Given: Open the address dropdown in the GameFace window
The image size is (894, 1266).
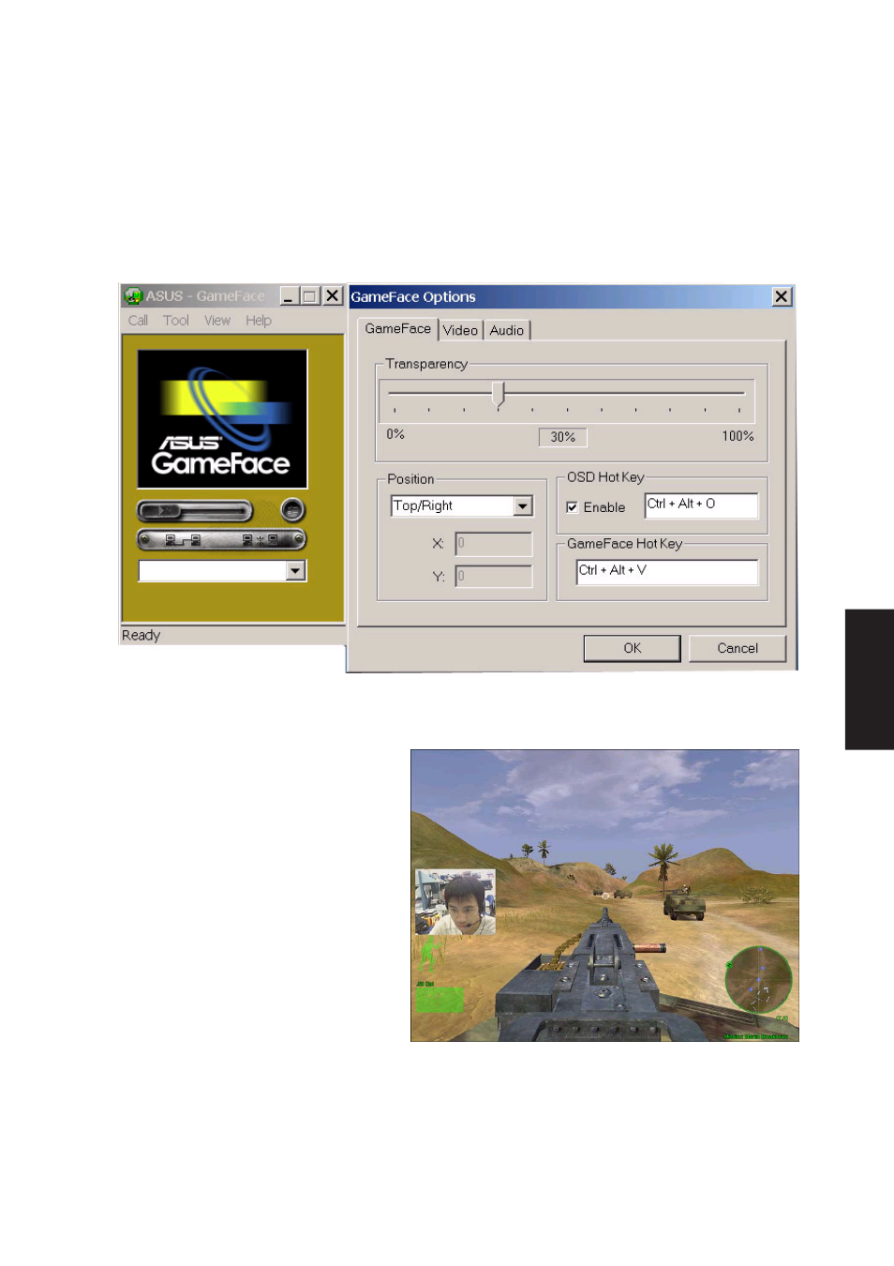Looking at the screenshot, I should click(296, 570).
